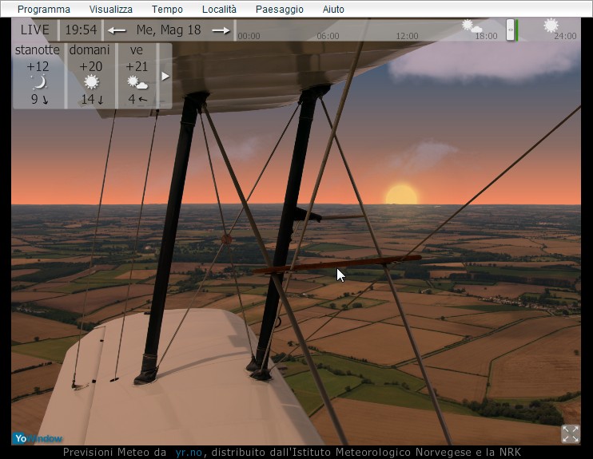Click the partly cloudy icon under ve
The image size is (593, 459).
[137, 82]
